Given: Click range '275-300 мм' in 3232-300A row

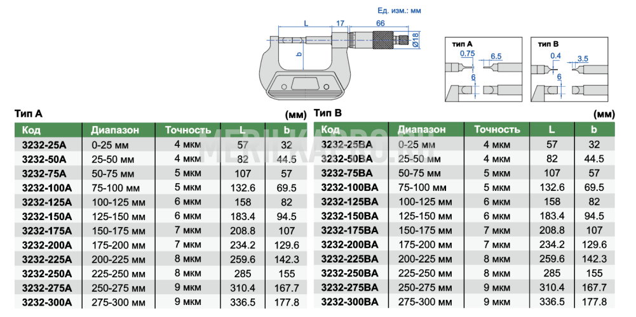Looking at the screenshot, I should (x=118, y=302).
